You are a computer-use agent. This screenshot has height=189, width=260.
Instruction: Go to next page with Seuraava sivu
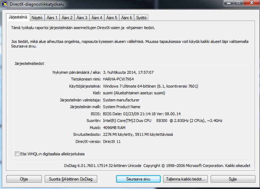click(x=138, y=179)
